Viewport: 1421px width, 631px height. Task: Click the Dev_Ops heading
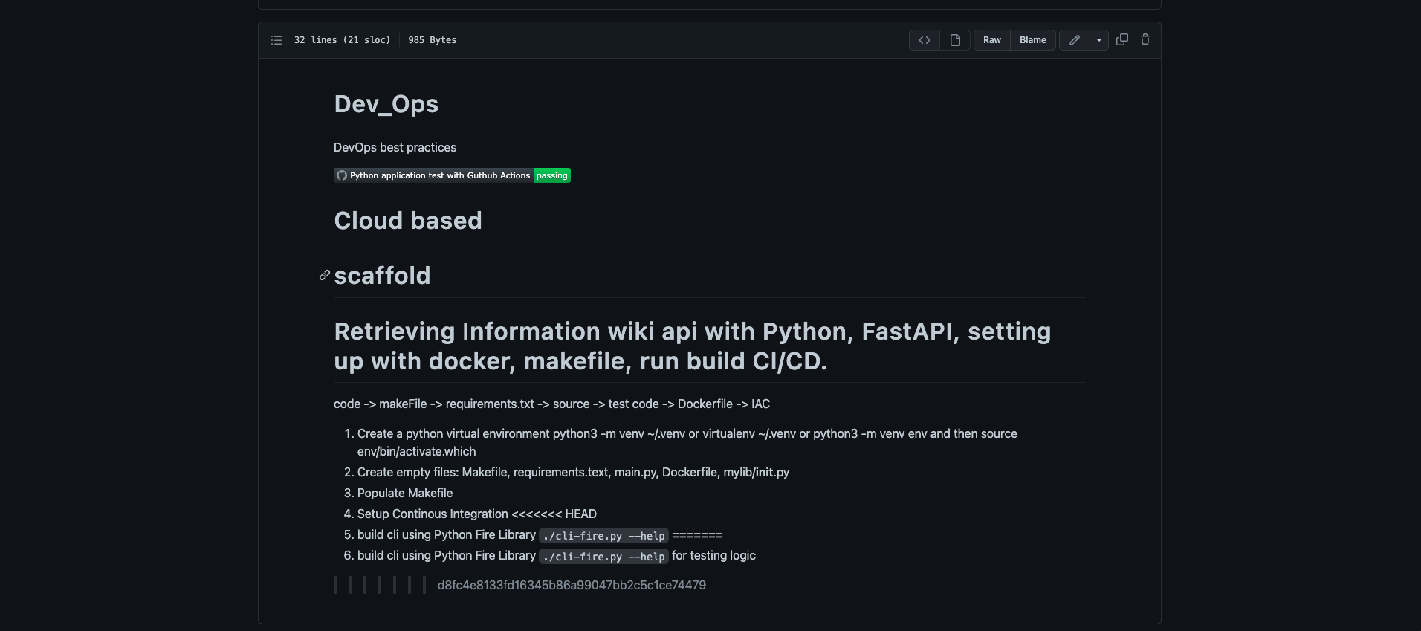click(386, 104)
